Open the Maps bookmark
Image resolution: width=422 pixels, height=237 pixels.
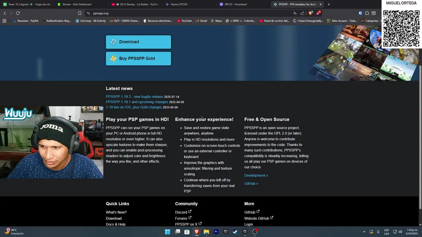[x=216, y=21]
